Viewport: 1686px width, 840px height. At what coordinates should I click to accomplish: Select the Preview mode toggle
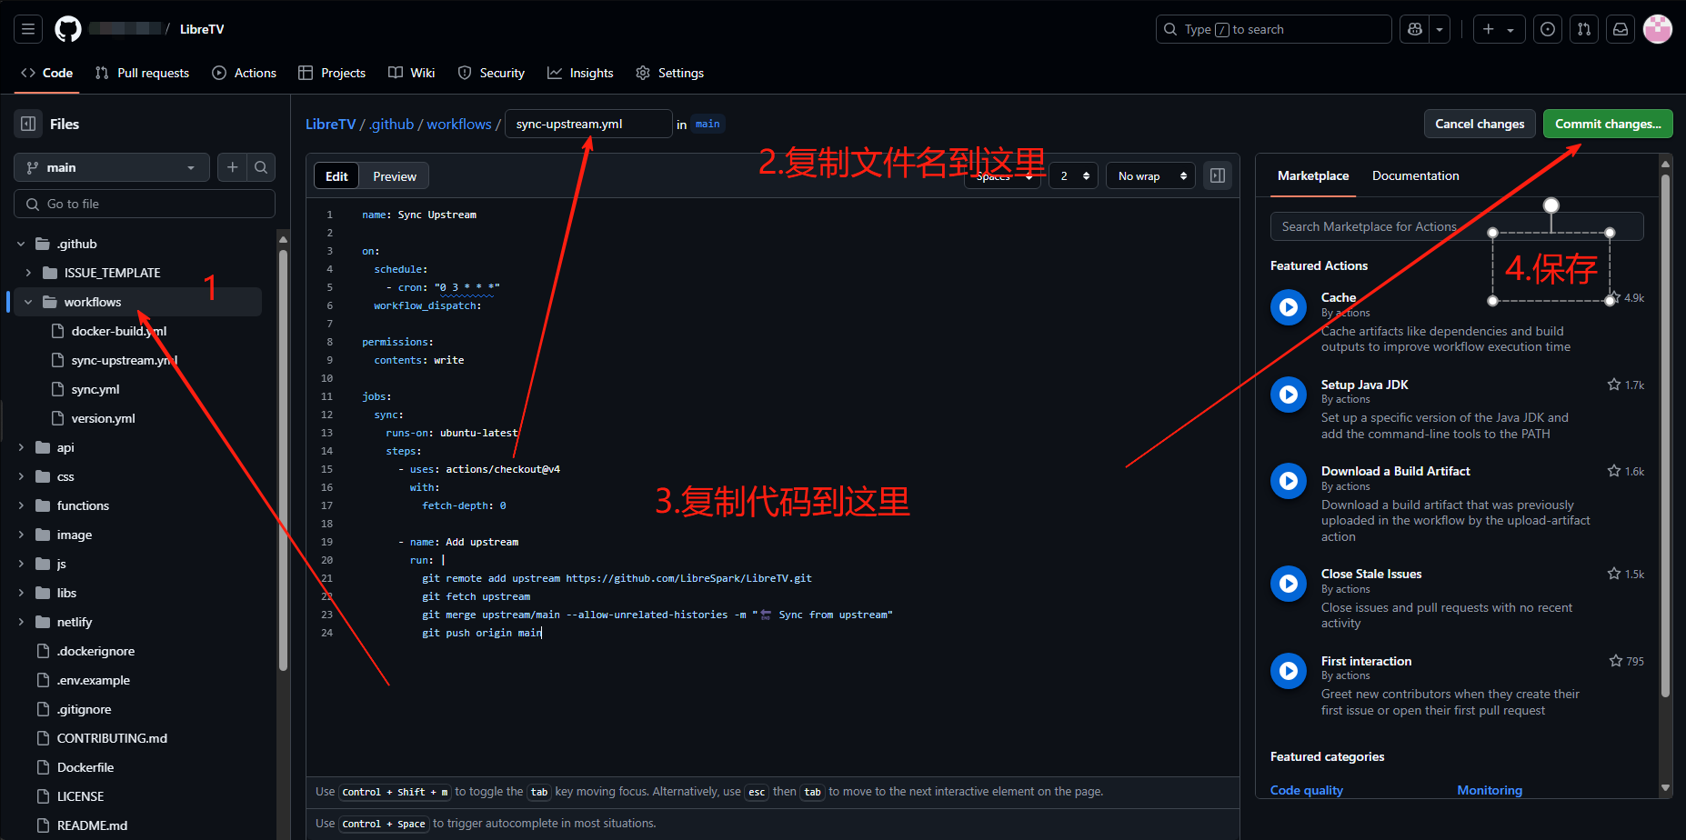click(395, 176)
